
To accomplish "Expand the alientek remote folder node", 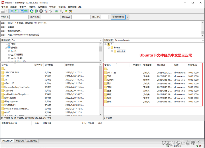I will (x=112, y=51).
